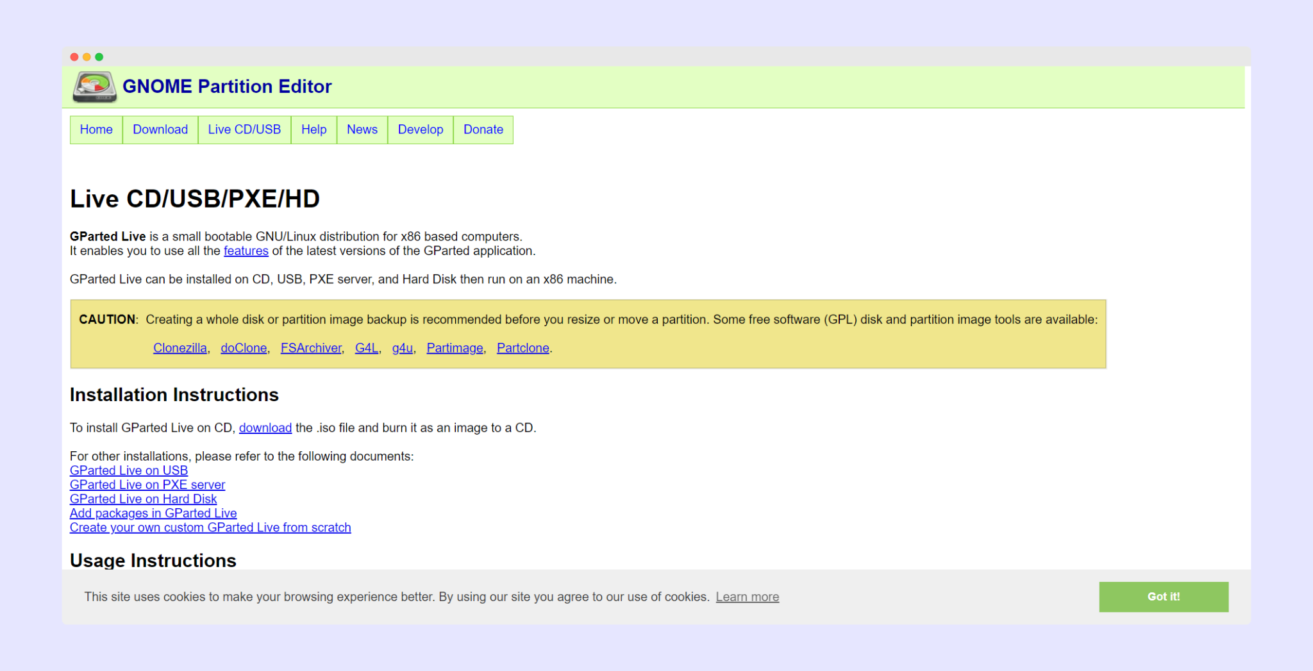Open the Clonezilla tool link
The width and height of the screenshot is (1313, 671).
pos(180,348)
